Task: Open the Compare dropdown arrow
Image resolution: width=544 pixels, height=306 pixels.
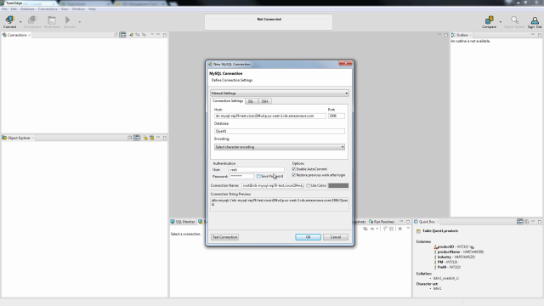Action: [x=501, y=22]
